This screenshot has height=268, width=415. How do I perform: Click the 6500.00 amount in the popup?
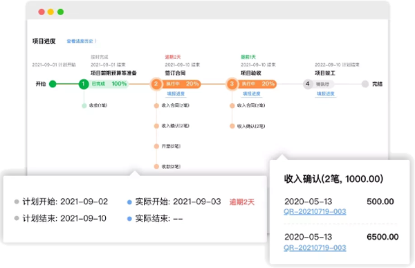(382, 237)
